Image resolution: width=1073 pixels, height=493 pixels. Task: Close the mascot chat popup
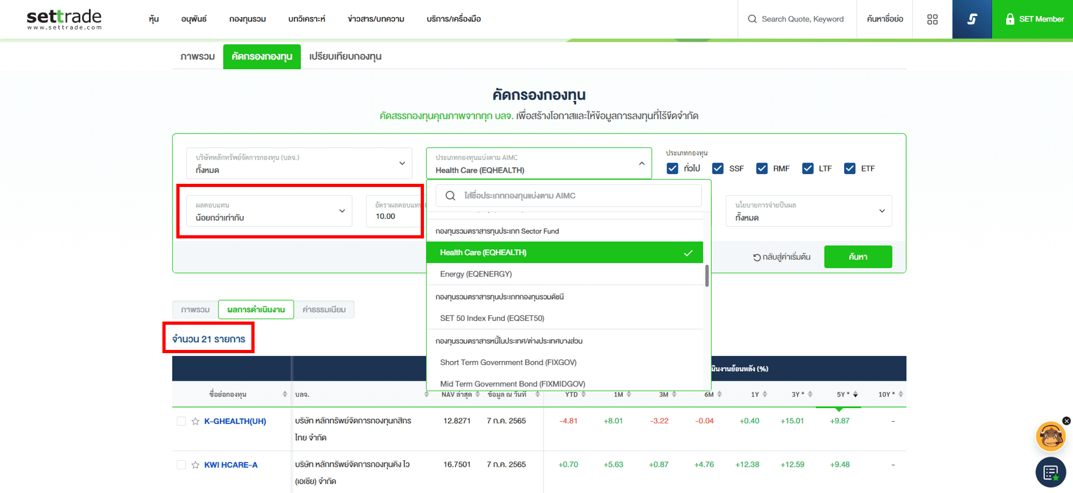point(1066,421)
